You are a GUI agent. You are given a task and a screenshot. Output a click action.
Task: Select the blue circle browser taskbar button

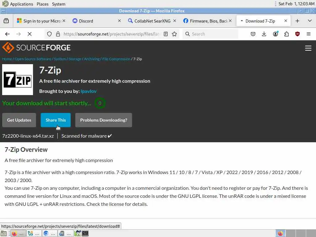(x=50, y=233)
